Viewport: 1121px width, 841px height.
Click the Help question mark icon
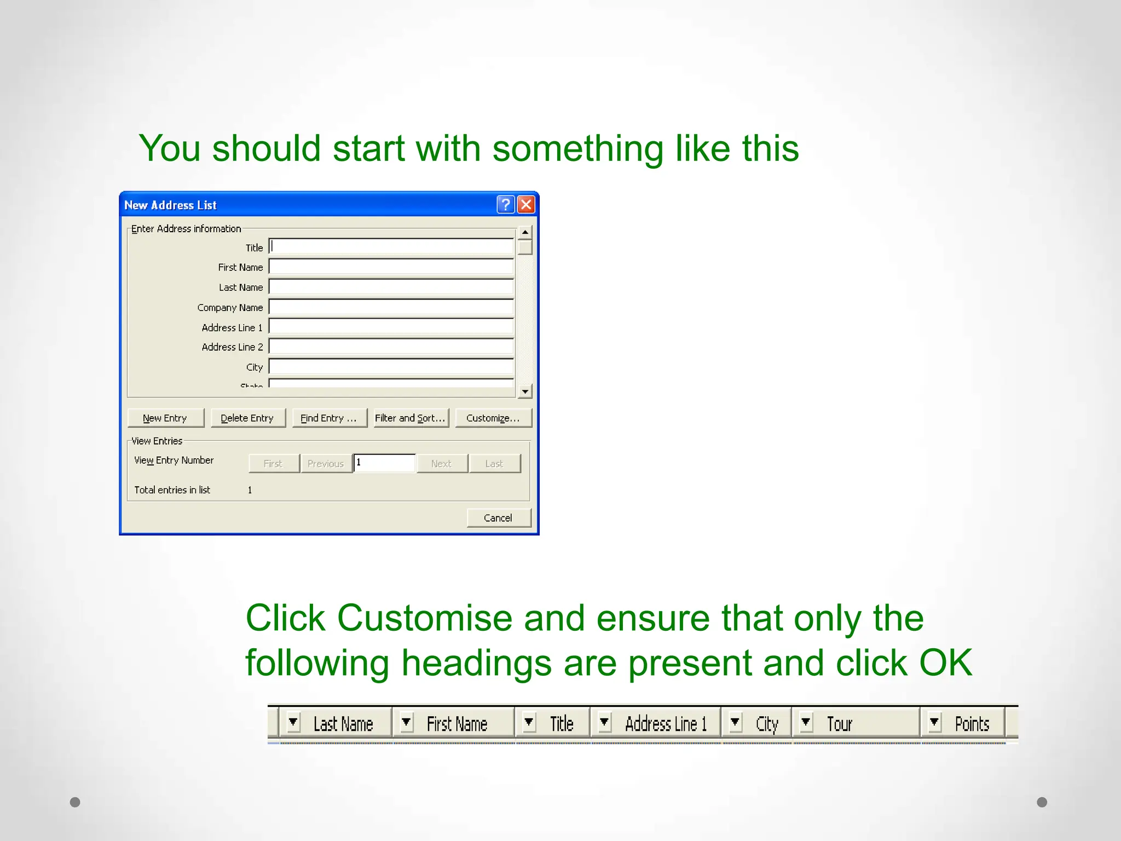tap(505, 205)
